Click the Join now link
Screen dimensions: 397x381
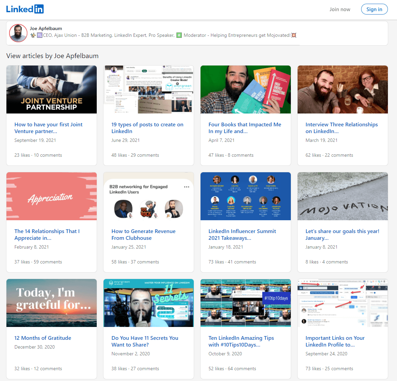(340, 9)
